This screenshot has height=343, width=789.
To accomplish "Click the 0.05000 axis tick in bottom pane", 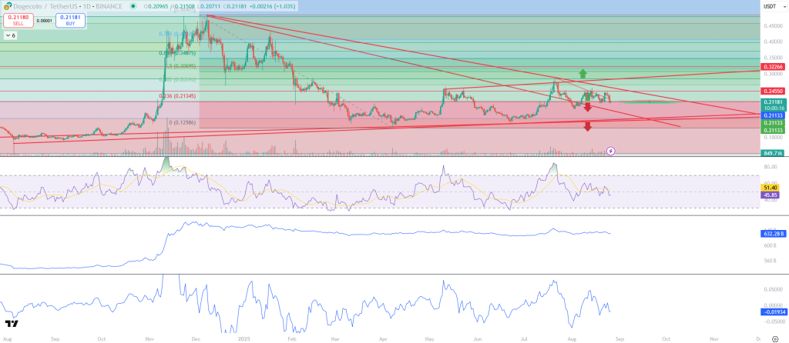I will coord(774,290).
